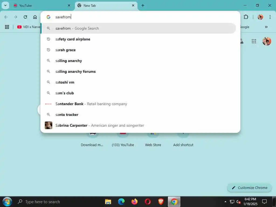The height and width of the screenshot is (207, 276).
Task: Select the sam's club suggestion
Action: tap(140, 93)
